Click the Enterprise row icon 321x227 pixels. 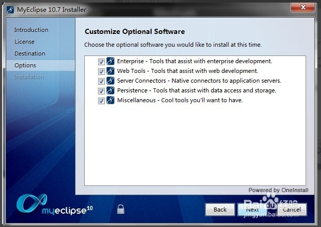click(x=110, y=61)
